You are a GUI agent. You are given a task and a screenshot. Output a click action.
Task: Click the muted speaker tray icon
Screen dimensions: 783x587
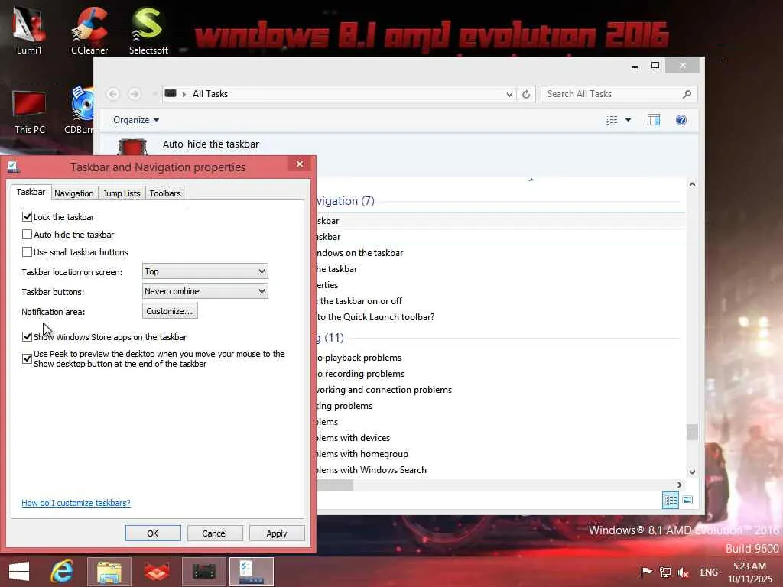[683, 572]
